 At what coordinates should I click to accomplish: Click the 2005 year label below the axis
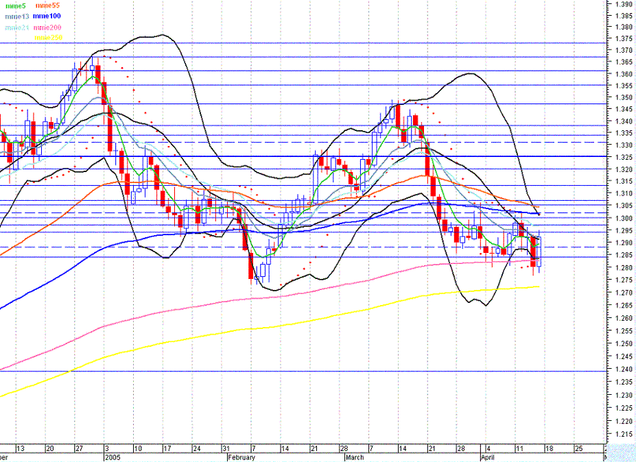click(x=112, y=457)
